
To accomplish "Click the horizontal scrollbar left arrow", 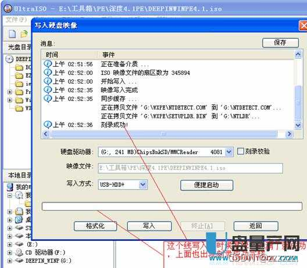I will pos(46,134).
